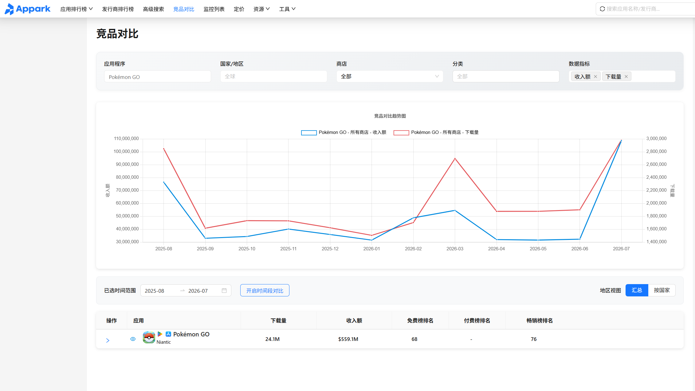Focus the top search box

pos(645,9)
